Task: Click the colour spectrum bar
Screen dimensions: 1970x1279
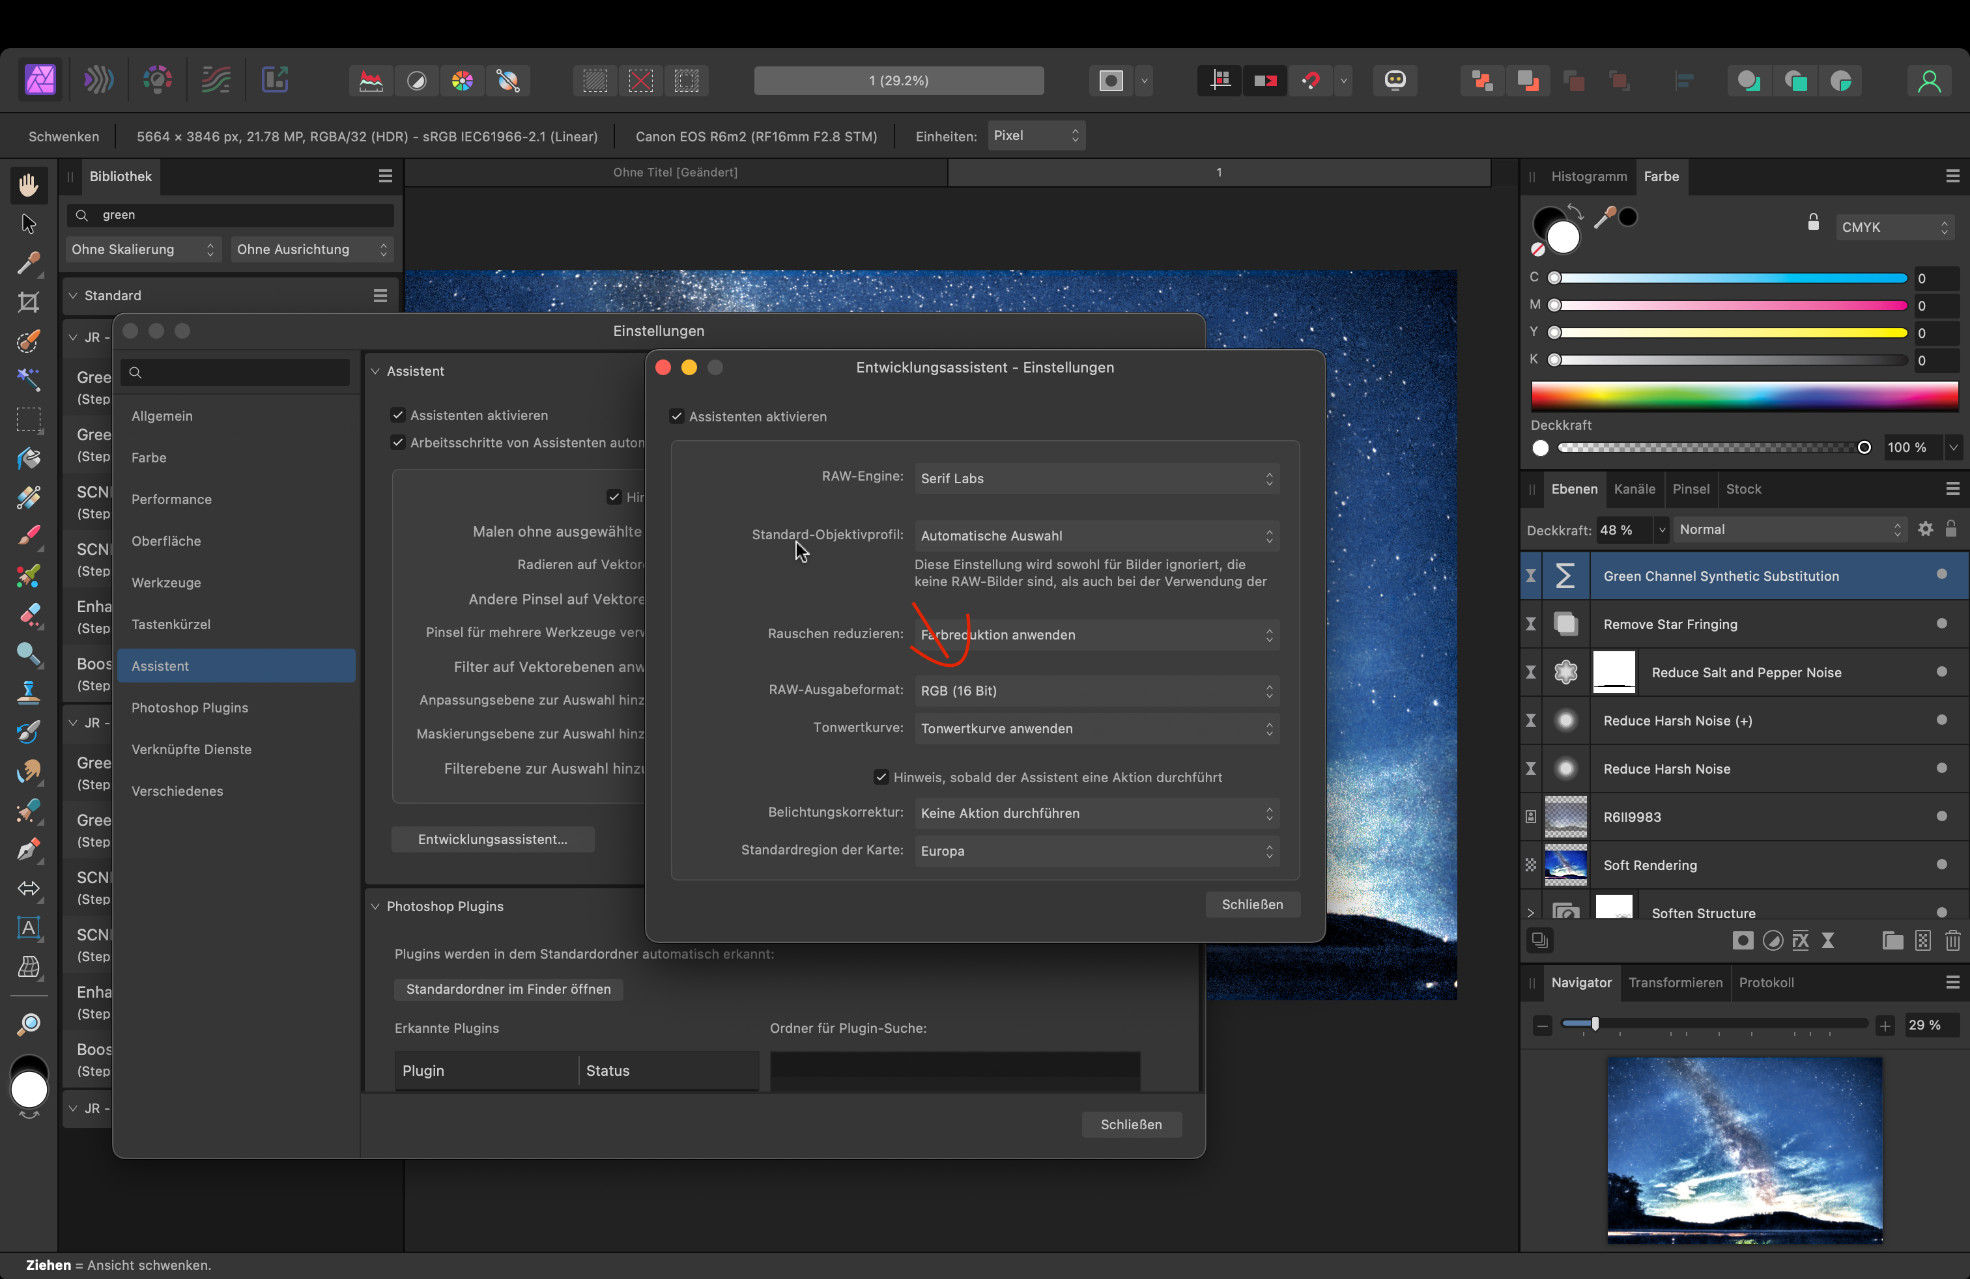Action: pyautogui.click(x=1744, y=397)
